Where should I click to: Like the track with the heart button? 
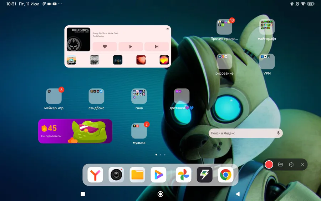[x=105, y=46]
